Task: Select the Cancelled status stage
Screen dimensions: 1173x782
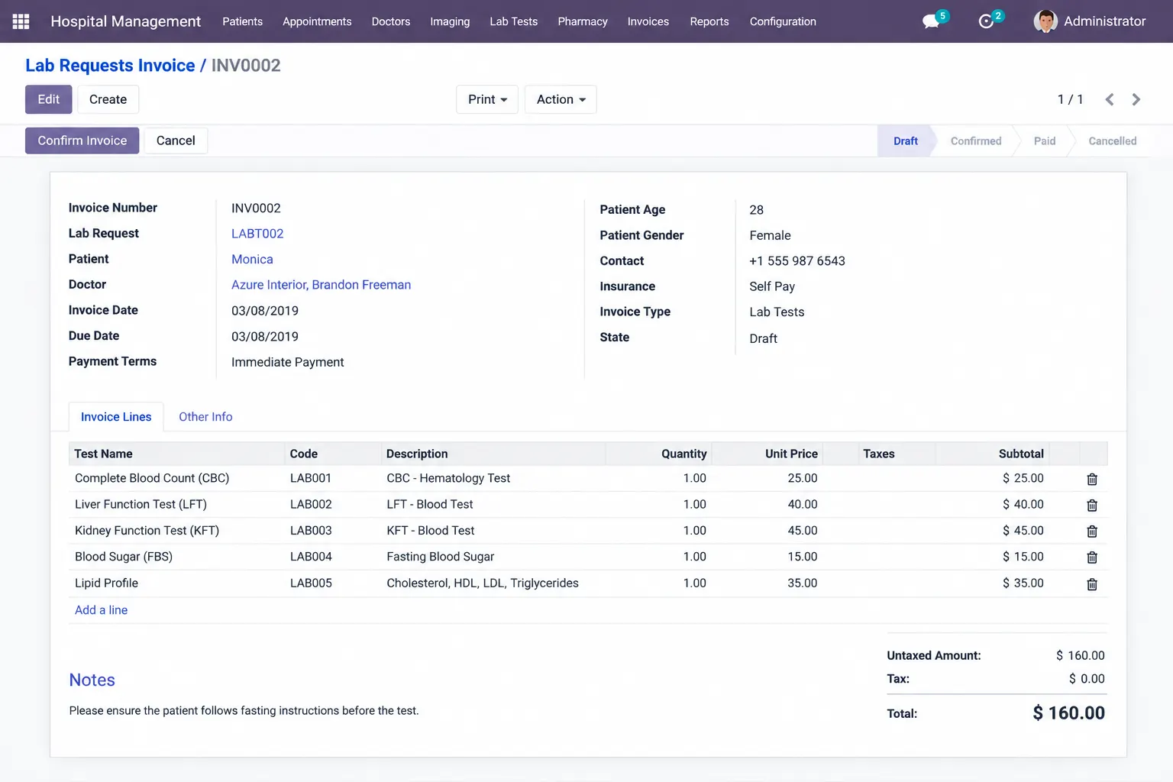Action: point(1113,141)
